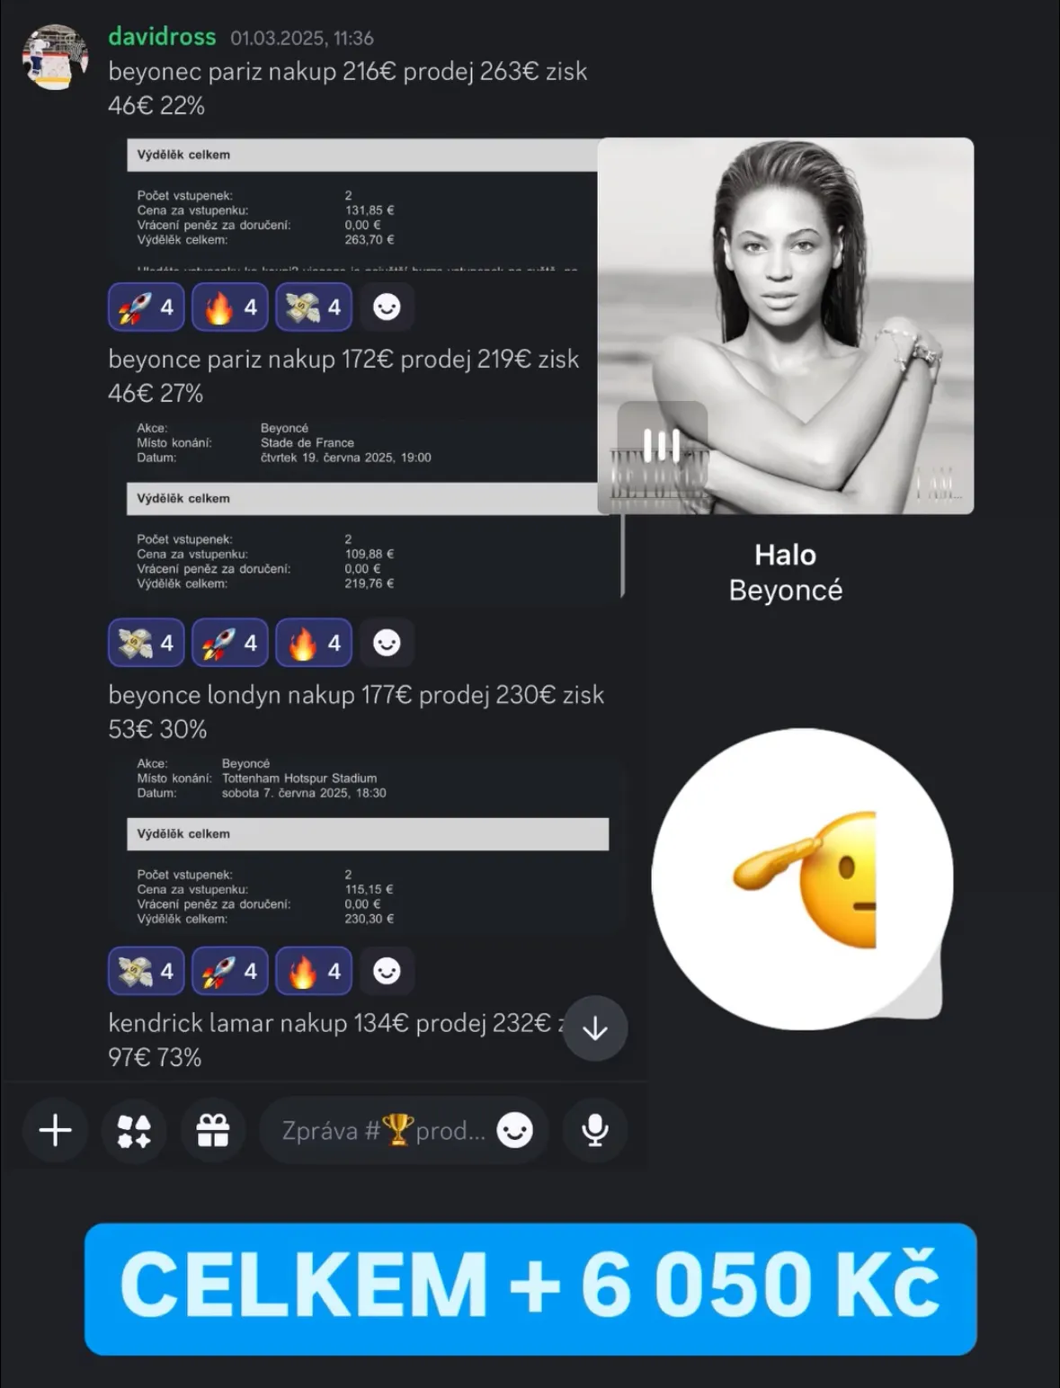Toggle fire reaction on Londyn message
Viewport: 1060px width, 1388px height.
tap(314, 971)
